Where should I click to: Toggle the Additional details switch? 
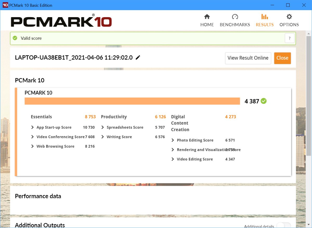pos(284,225)
